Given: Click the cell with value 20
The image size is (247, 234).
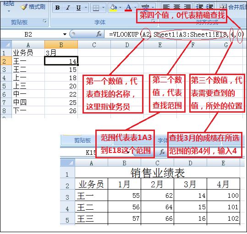Looking at the screenshot, I should coord(61,86).
